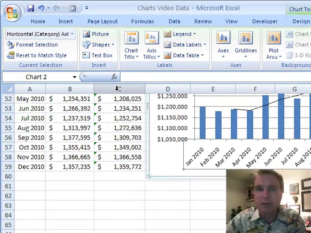The width and height of the screenshot is (311, 233).
Task: Click the Insert Function fx button
Action: point(114,77)
